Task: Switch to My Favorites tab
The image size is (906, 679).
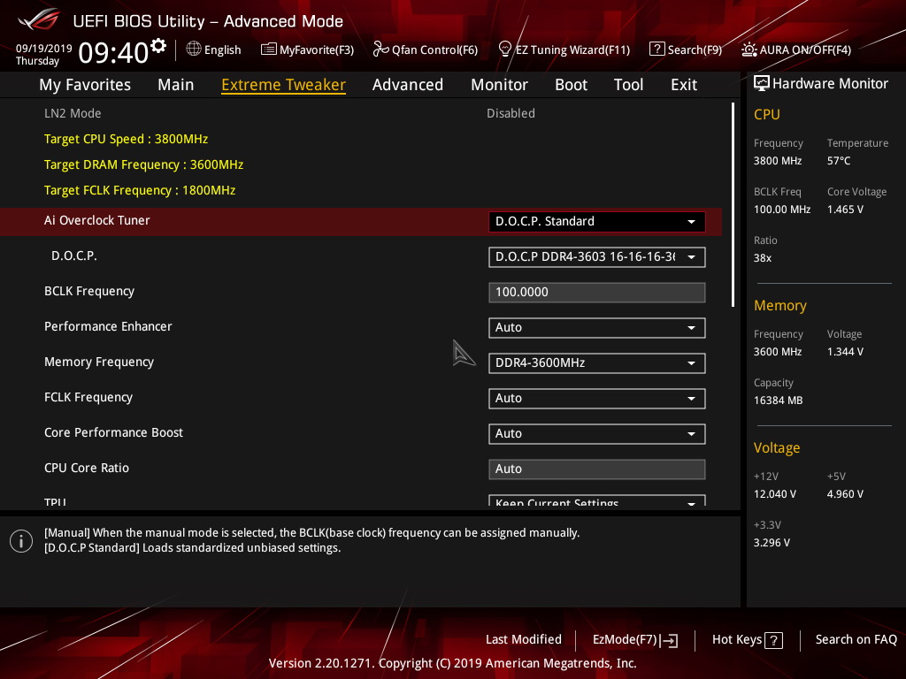Action: coord(85,85)
